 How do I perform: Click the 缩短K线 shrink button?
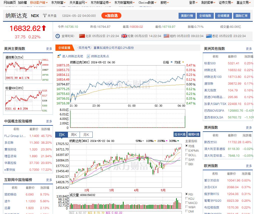(x=194, y=134)
